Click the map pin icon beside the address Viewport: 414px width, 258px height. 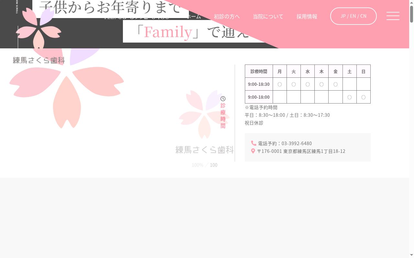point(253,151)
